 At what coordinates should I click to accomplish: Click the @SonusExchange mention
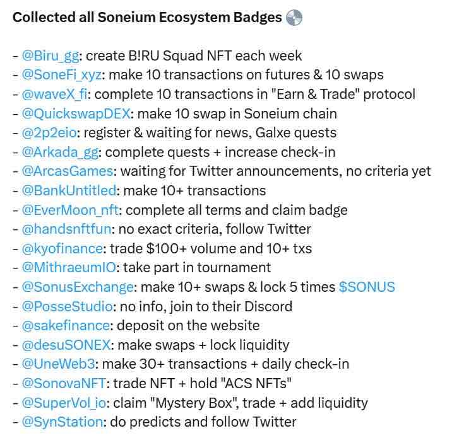coord(78,287)
